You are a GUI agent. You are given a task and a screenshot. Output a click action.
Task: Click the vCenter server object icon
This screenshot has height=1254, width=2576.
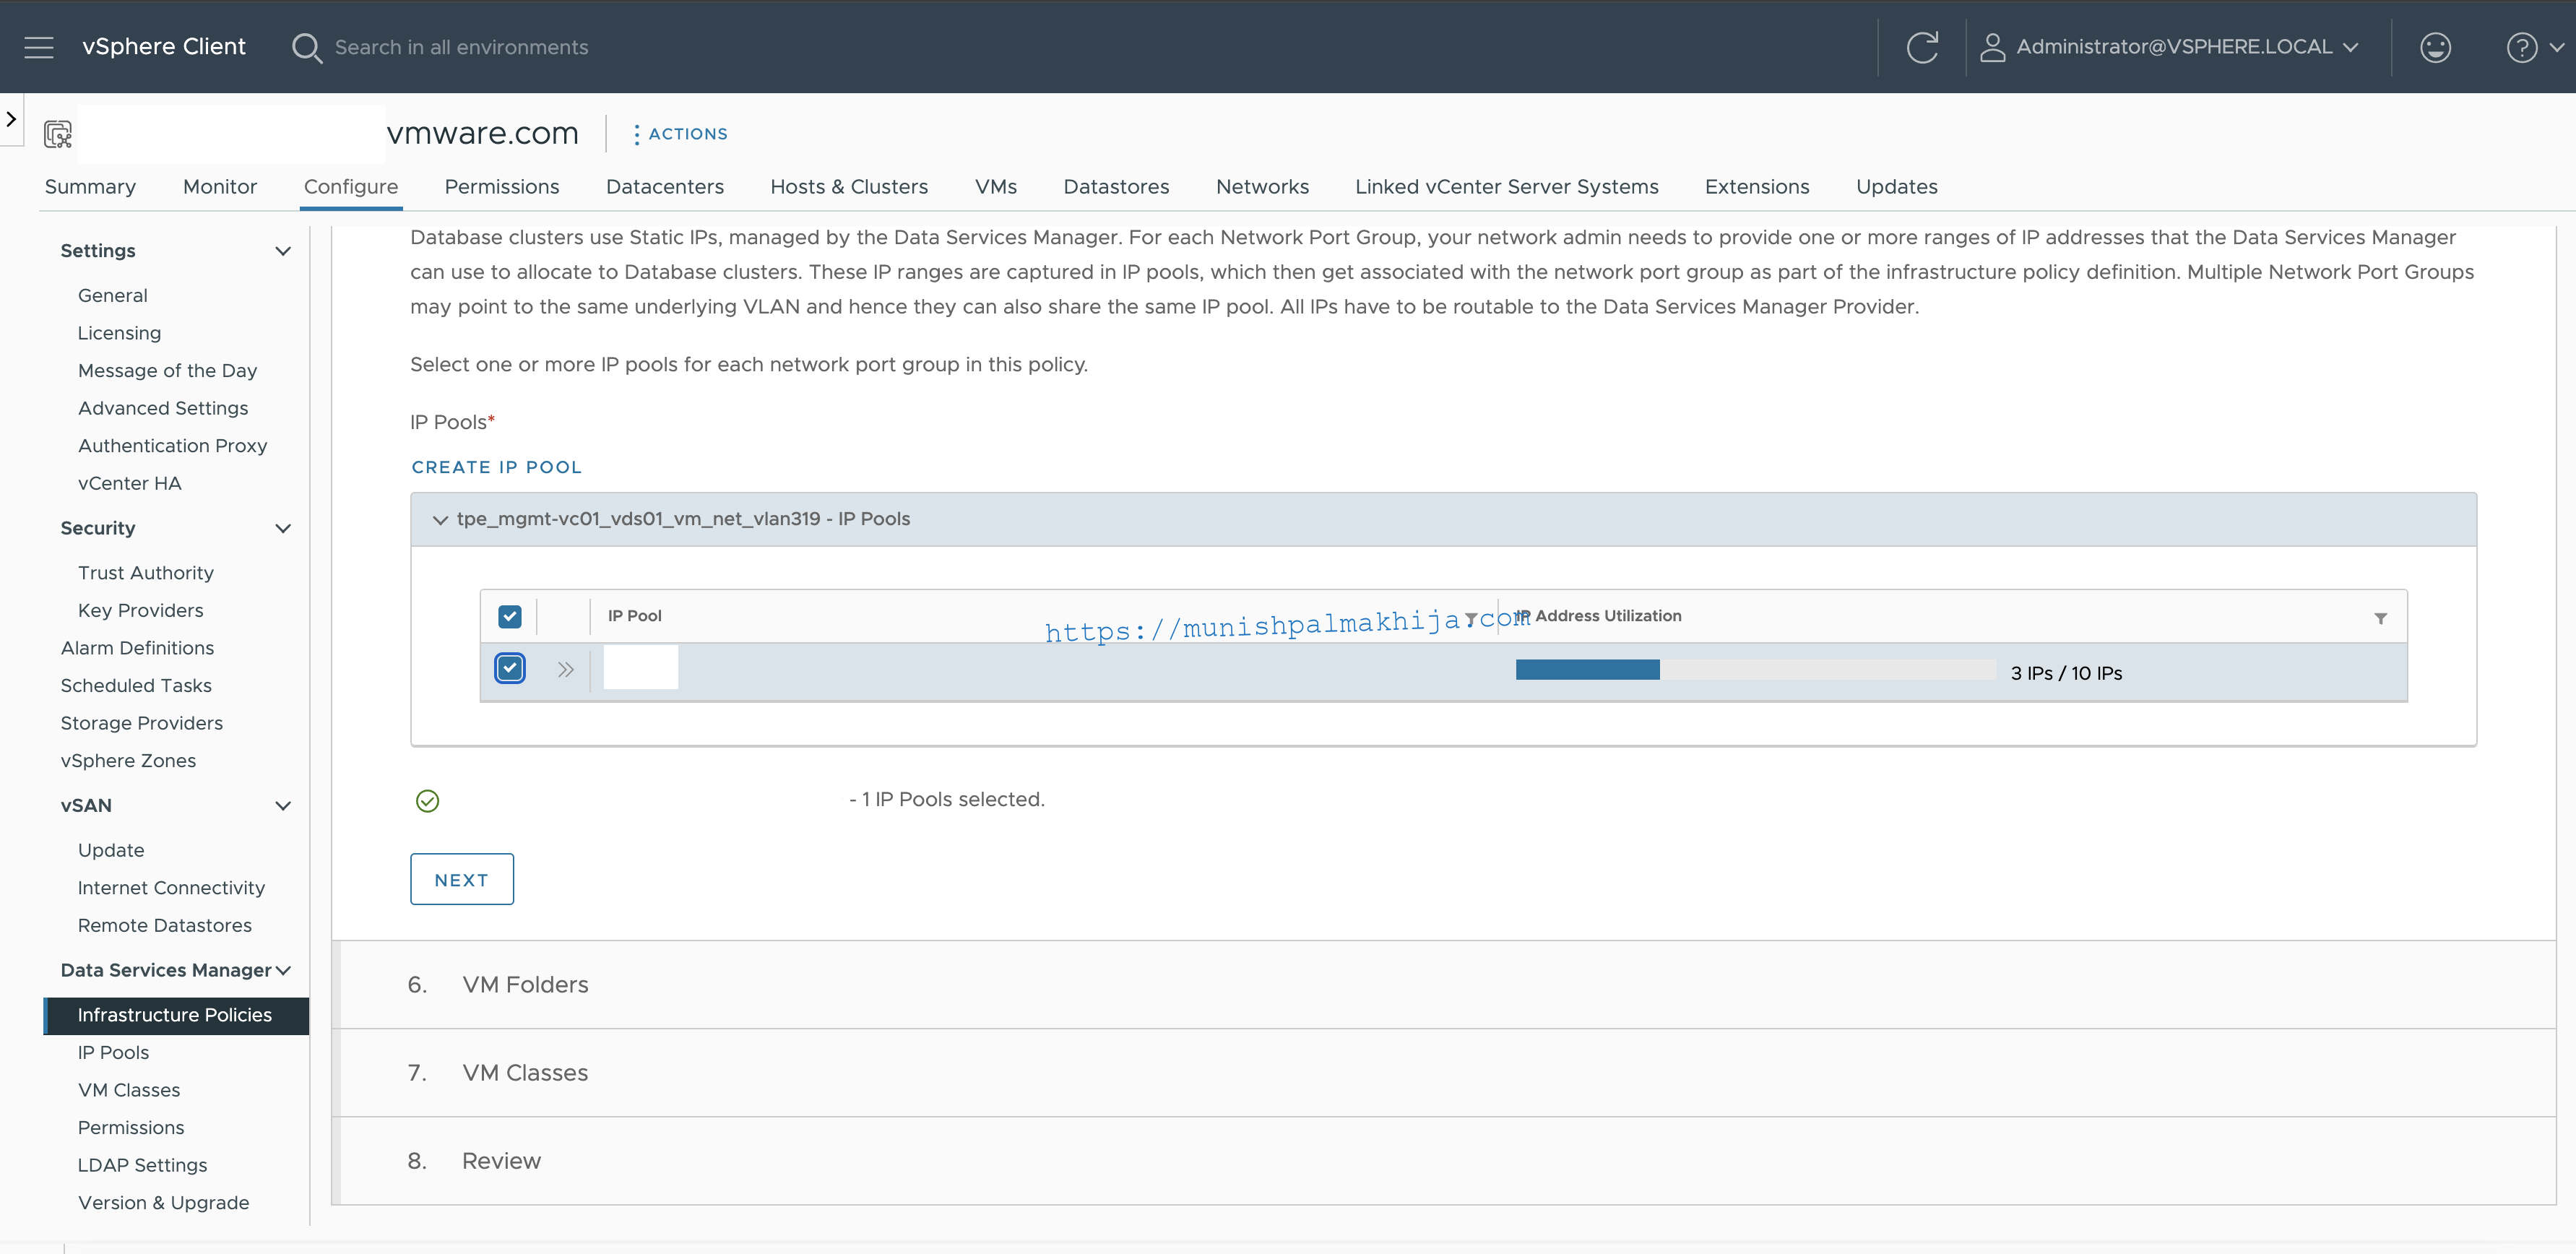pos(58,134)
